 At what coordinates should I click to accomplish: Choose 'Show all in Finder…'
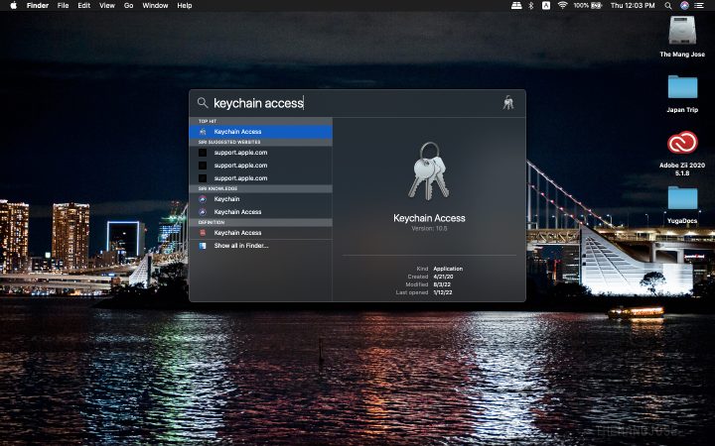pos(260,246)
